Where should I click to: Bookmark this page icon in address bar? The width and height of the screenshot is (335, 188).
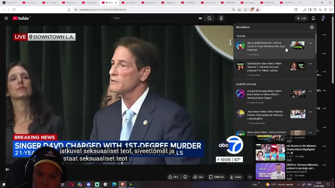[69, 10]
